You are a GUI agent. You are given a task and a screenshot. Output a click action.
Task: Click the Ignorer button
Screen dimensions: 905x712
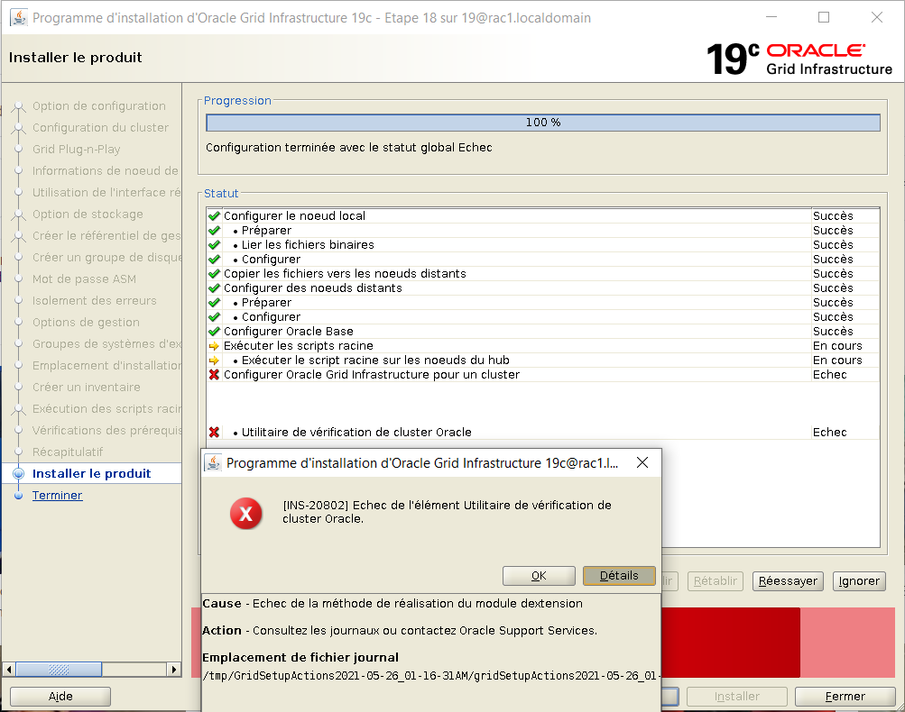point(859,581)
